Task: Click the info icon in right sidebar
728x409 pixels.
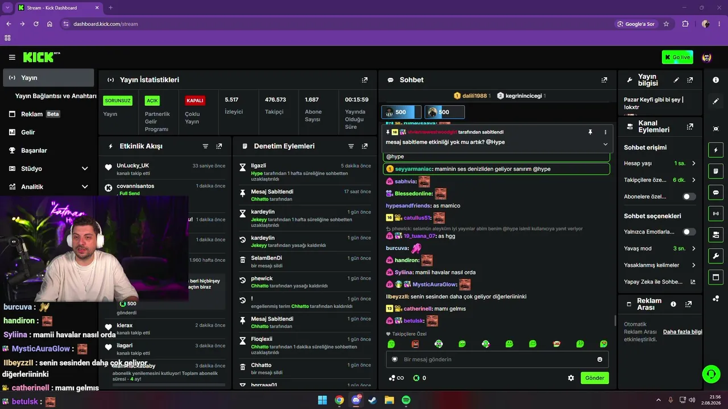Action: coord(715,80)
